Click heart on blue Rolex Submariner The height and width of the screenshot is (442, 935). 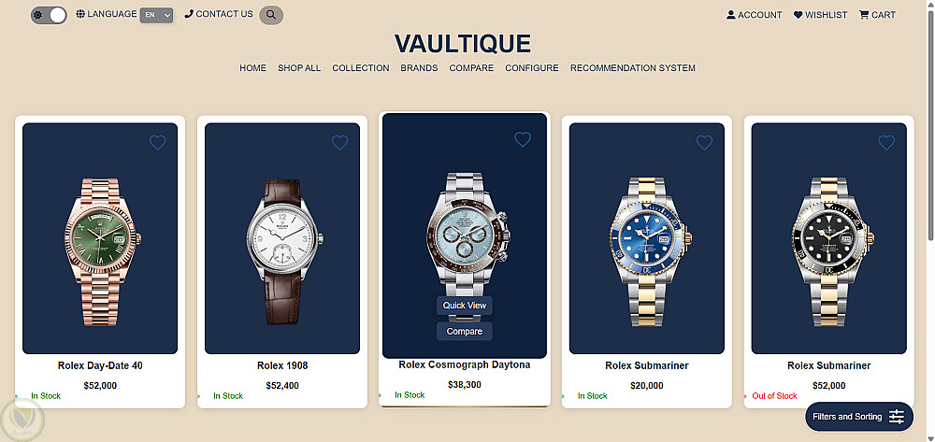coord(704,142)
